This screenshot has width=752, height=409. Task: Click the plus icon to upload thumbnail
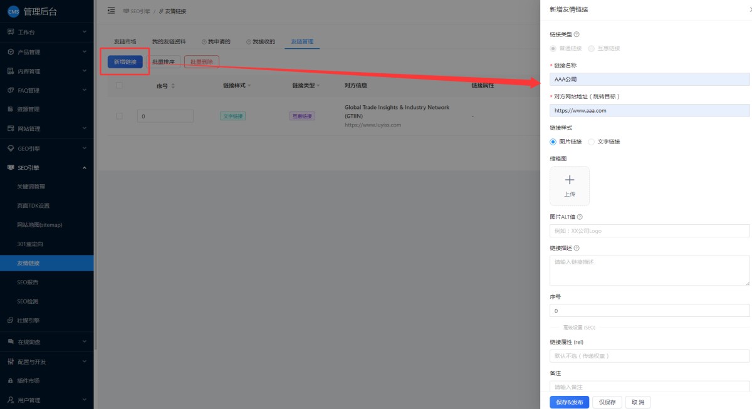pos(570,180)
